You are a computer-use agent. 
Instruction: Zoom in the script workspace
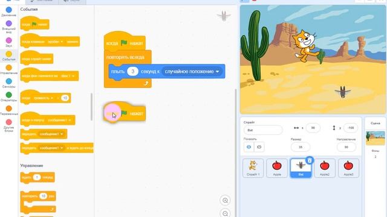225,200
